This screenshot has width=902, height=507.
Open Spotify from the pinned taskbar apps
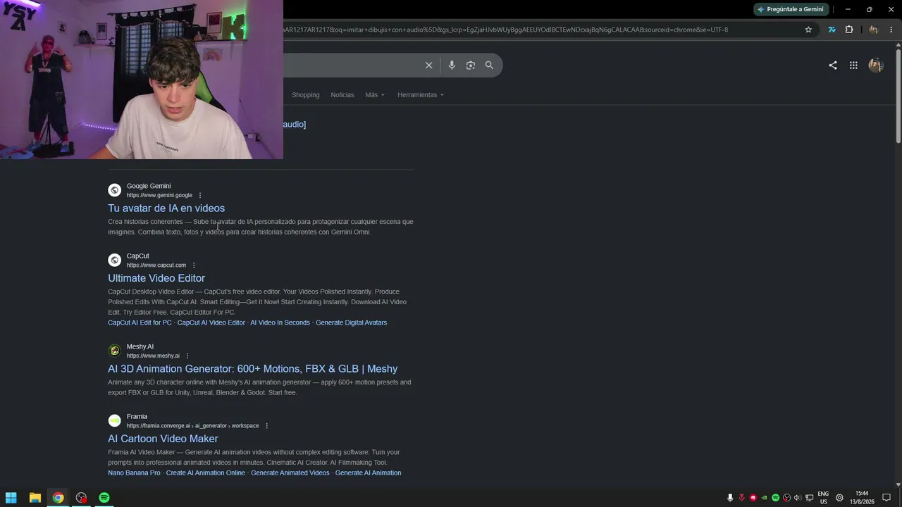click(104, 498)
